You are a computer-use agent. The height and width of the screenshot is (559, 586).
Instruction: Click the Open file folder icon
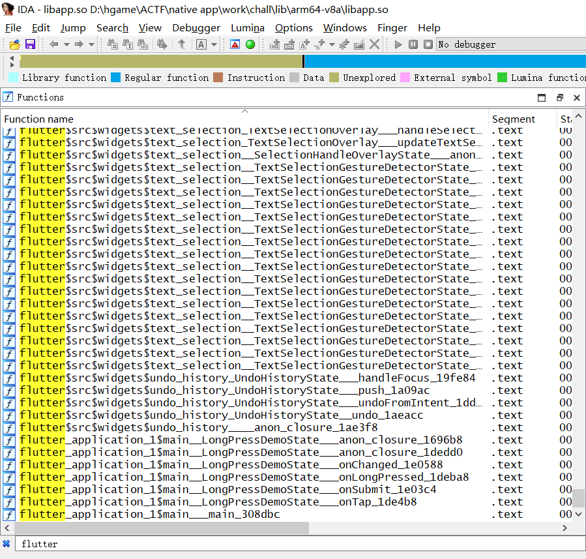coord(14,44)
